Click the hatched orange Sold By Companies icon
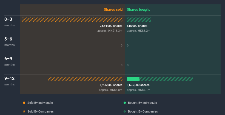Image resolution: width=225 pixels, height=115 pixels. pyautogui.click(x=24, y=111)
